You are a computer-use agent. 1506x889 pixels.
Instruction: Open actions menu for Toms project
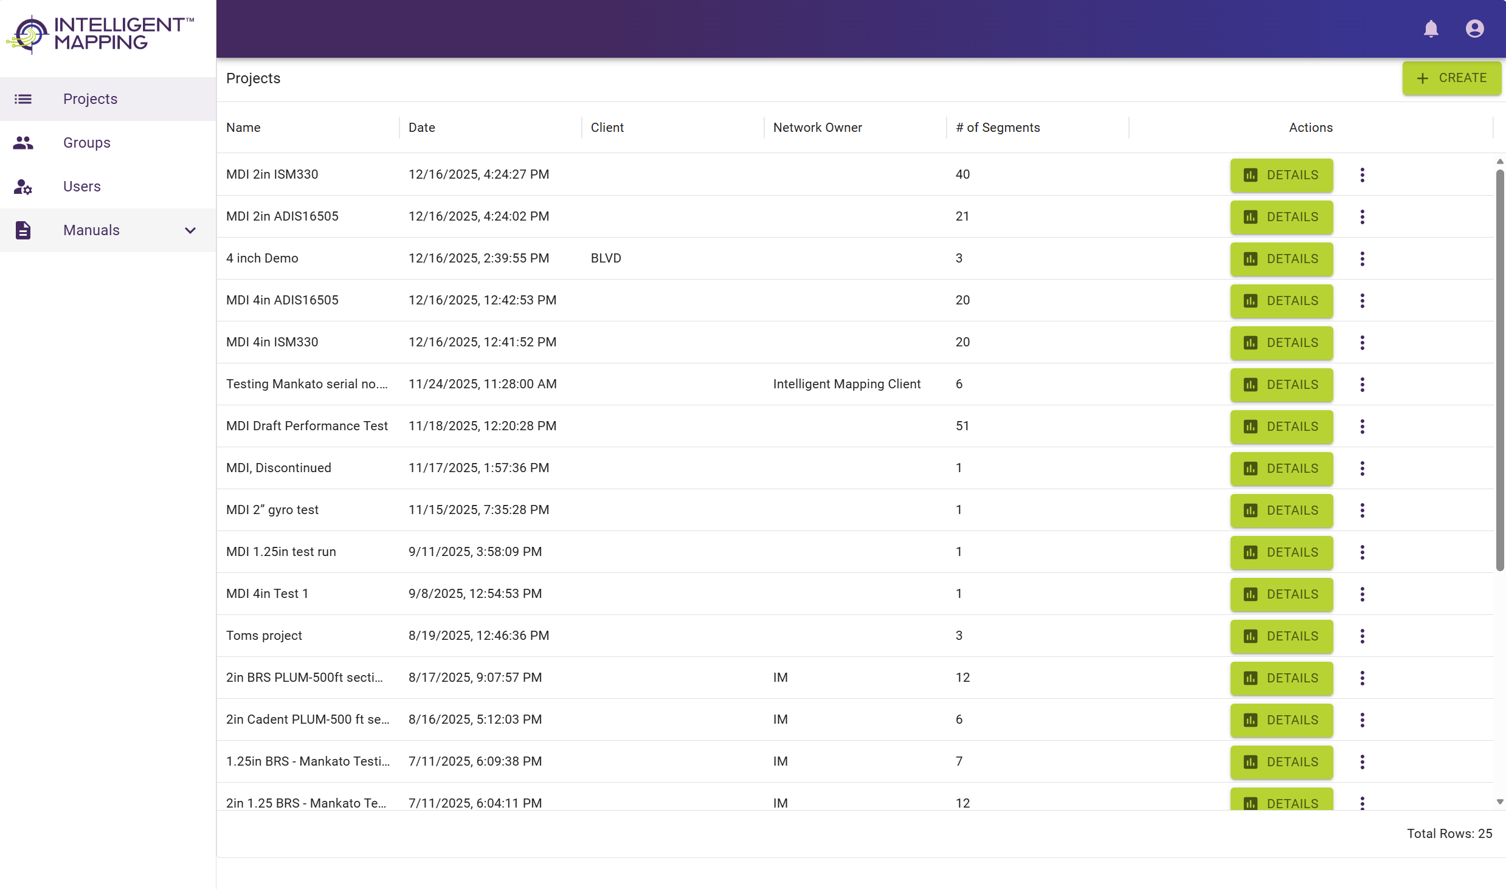point(1362,636)
